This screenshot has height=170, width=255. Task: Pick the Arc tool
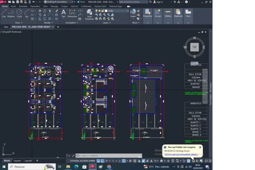coord(27,13)
